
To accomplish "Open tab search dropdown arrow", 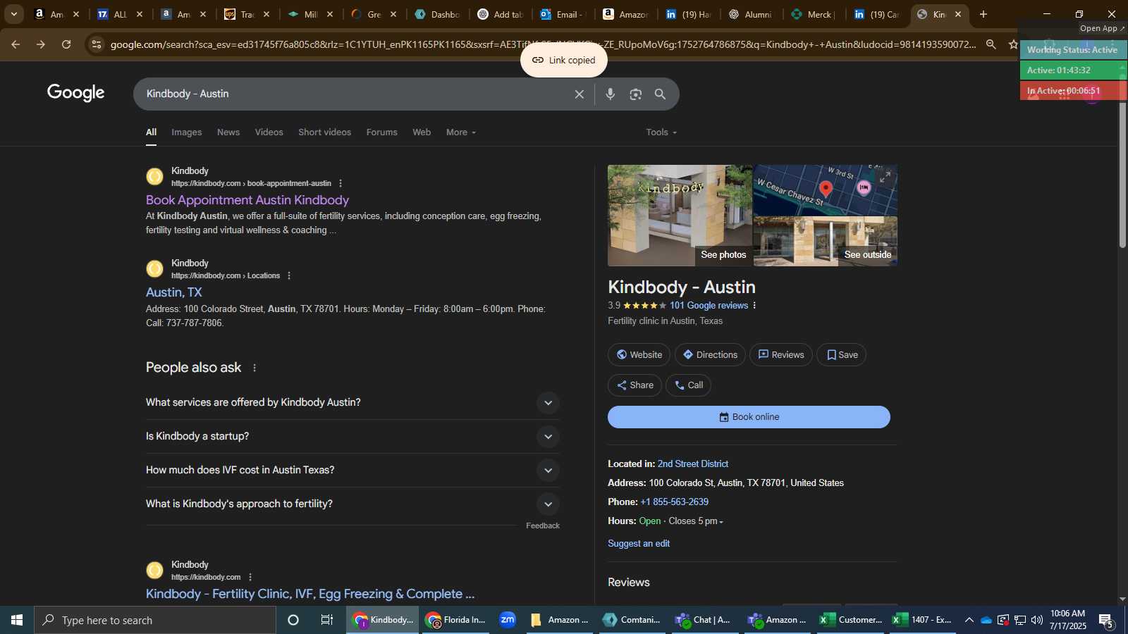I will (13, 14).
